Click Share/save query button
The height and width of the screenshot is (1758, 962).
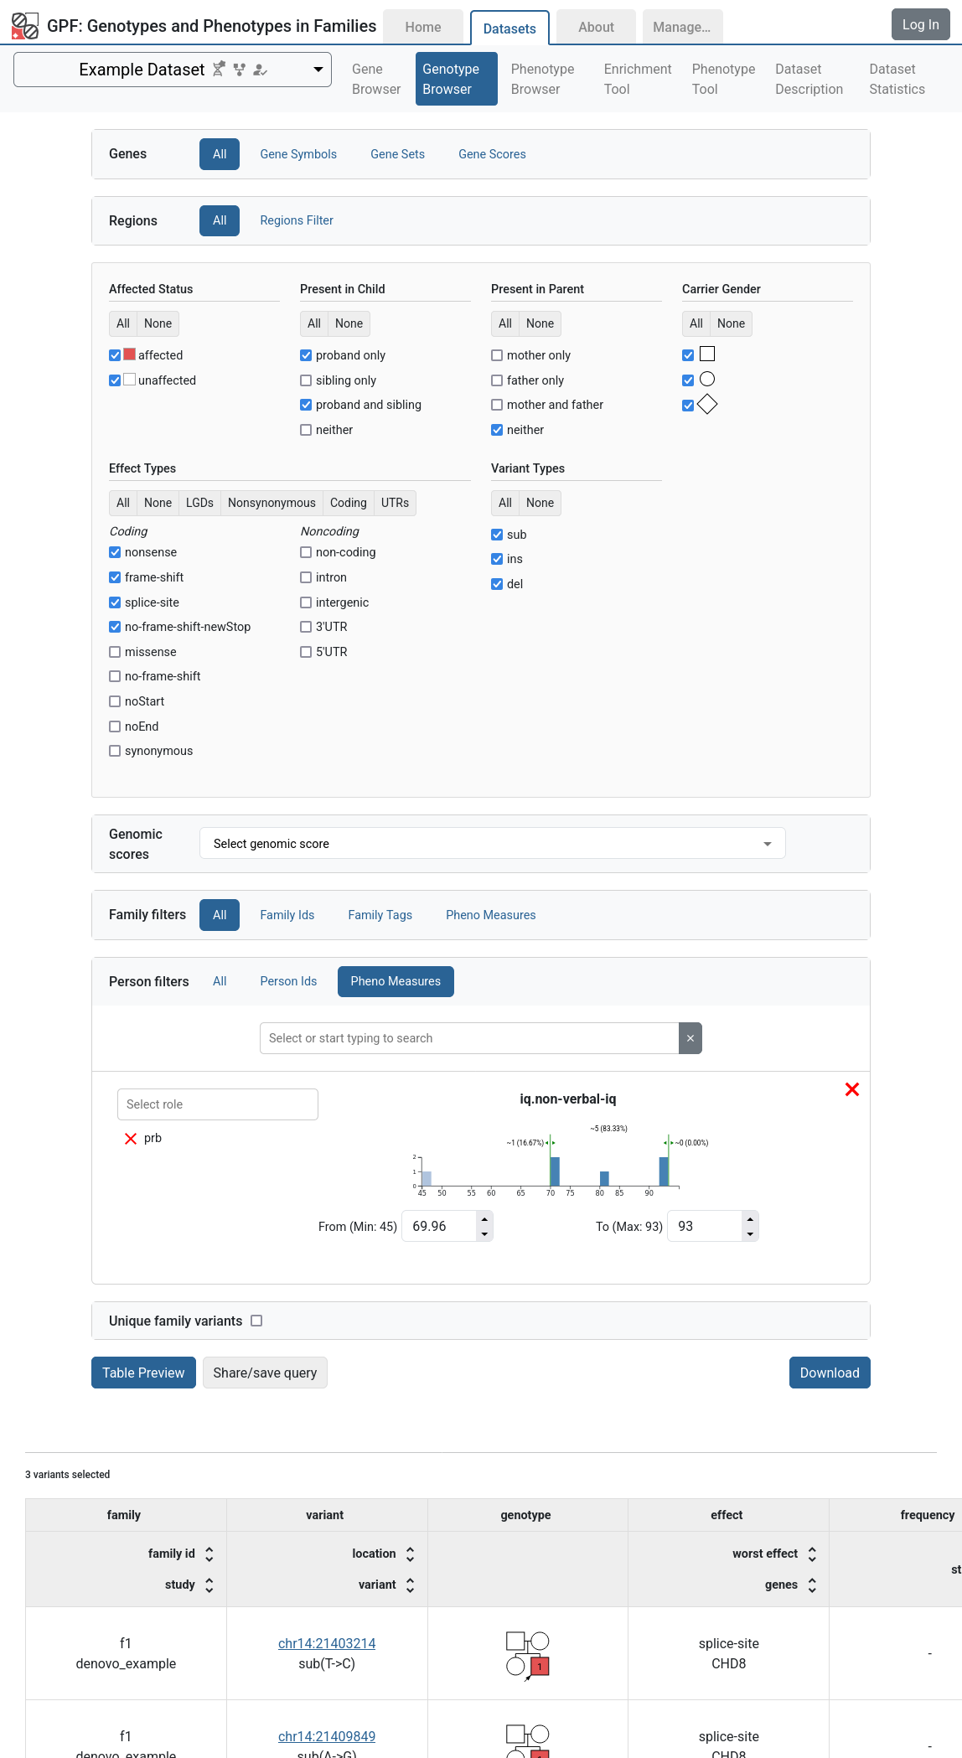tap(265, 1373)
